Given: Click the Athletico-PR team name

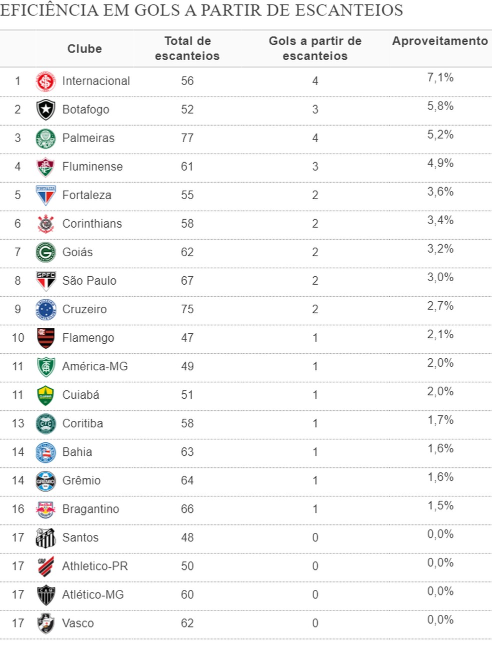Looking at the screenshot, I should 95,566.
